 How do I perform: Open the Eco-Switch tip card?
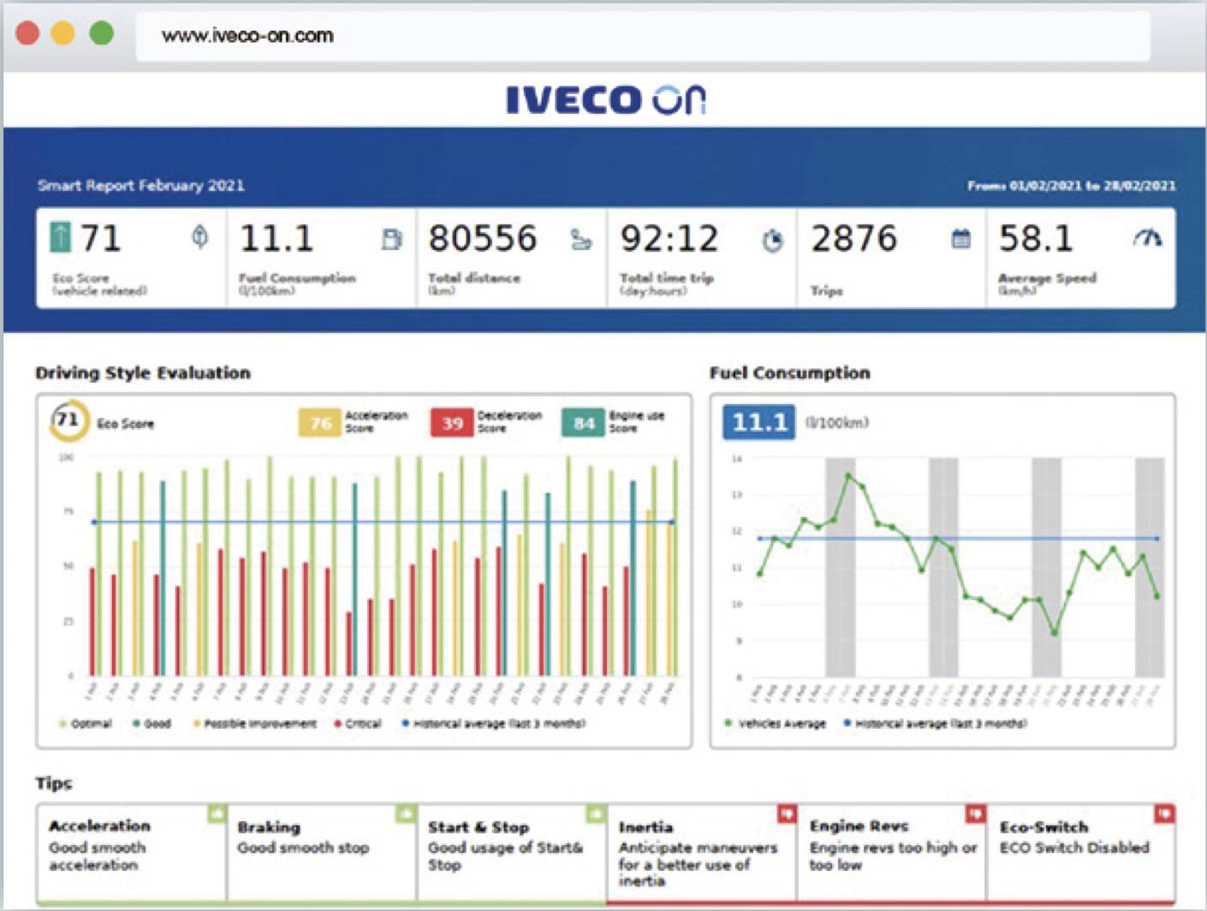(x=1081, y=853)
